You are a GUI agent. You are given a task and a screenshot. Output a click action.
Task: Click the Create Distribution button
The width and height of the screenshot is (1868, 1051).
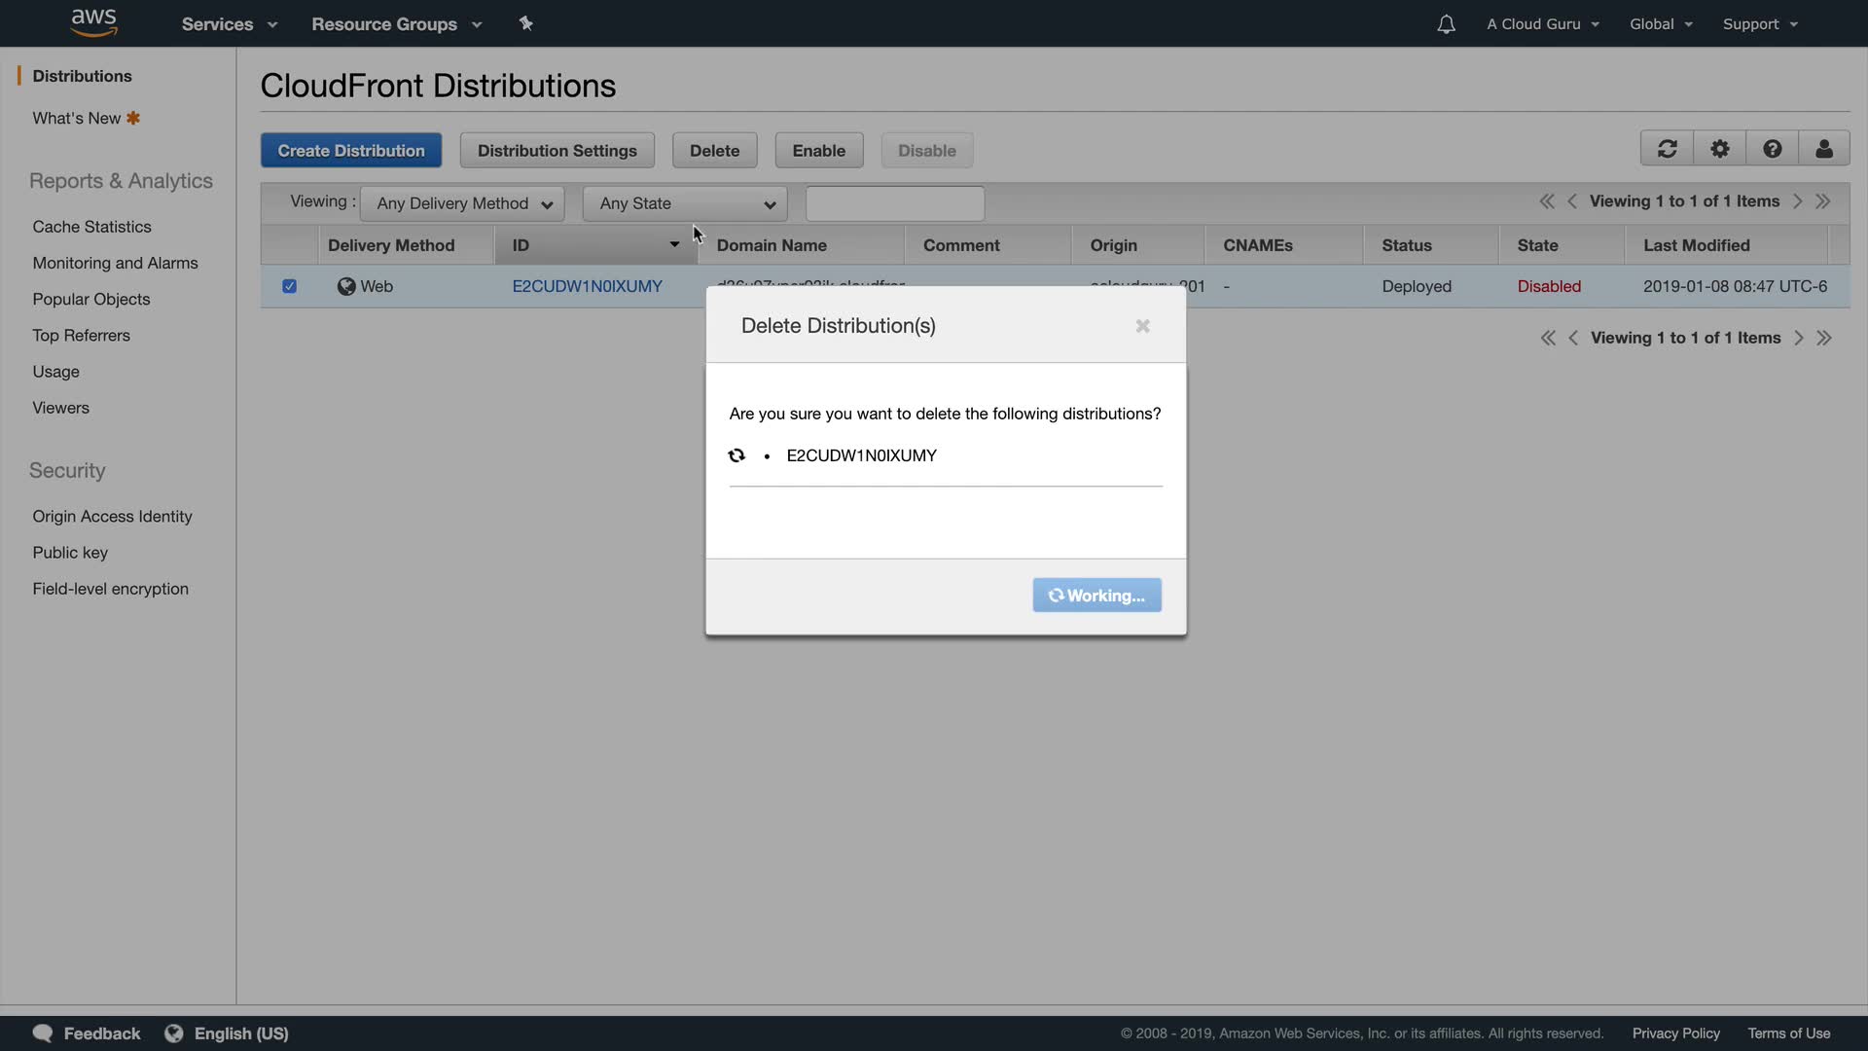point(350,151)
